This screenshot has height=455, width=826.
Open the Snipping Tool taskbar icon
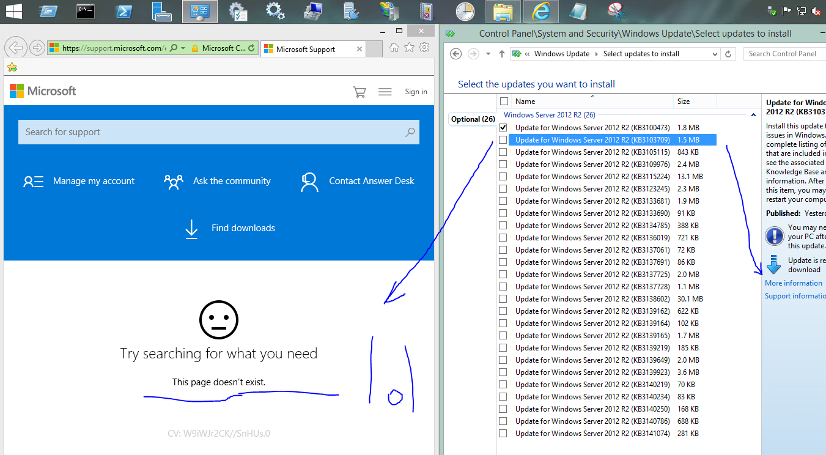coord(616,11)
